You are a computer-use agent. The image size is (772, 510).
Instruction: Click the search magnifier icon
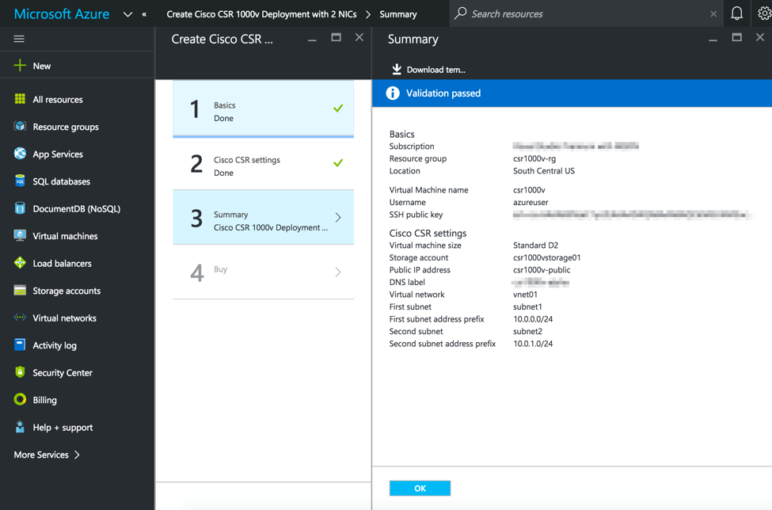pyautogui.click(x=460, y=13)
